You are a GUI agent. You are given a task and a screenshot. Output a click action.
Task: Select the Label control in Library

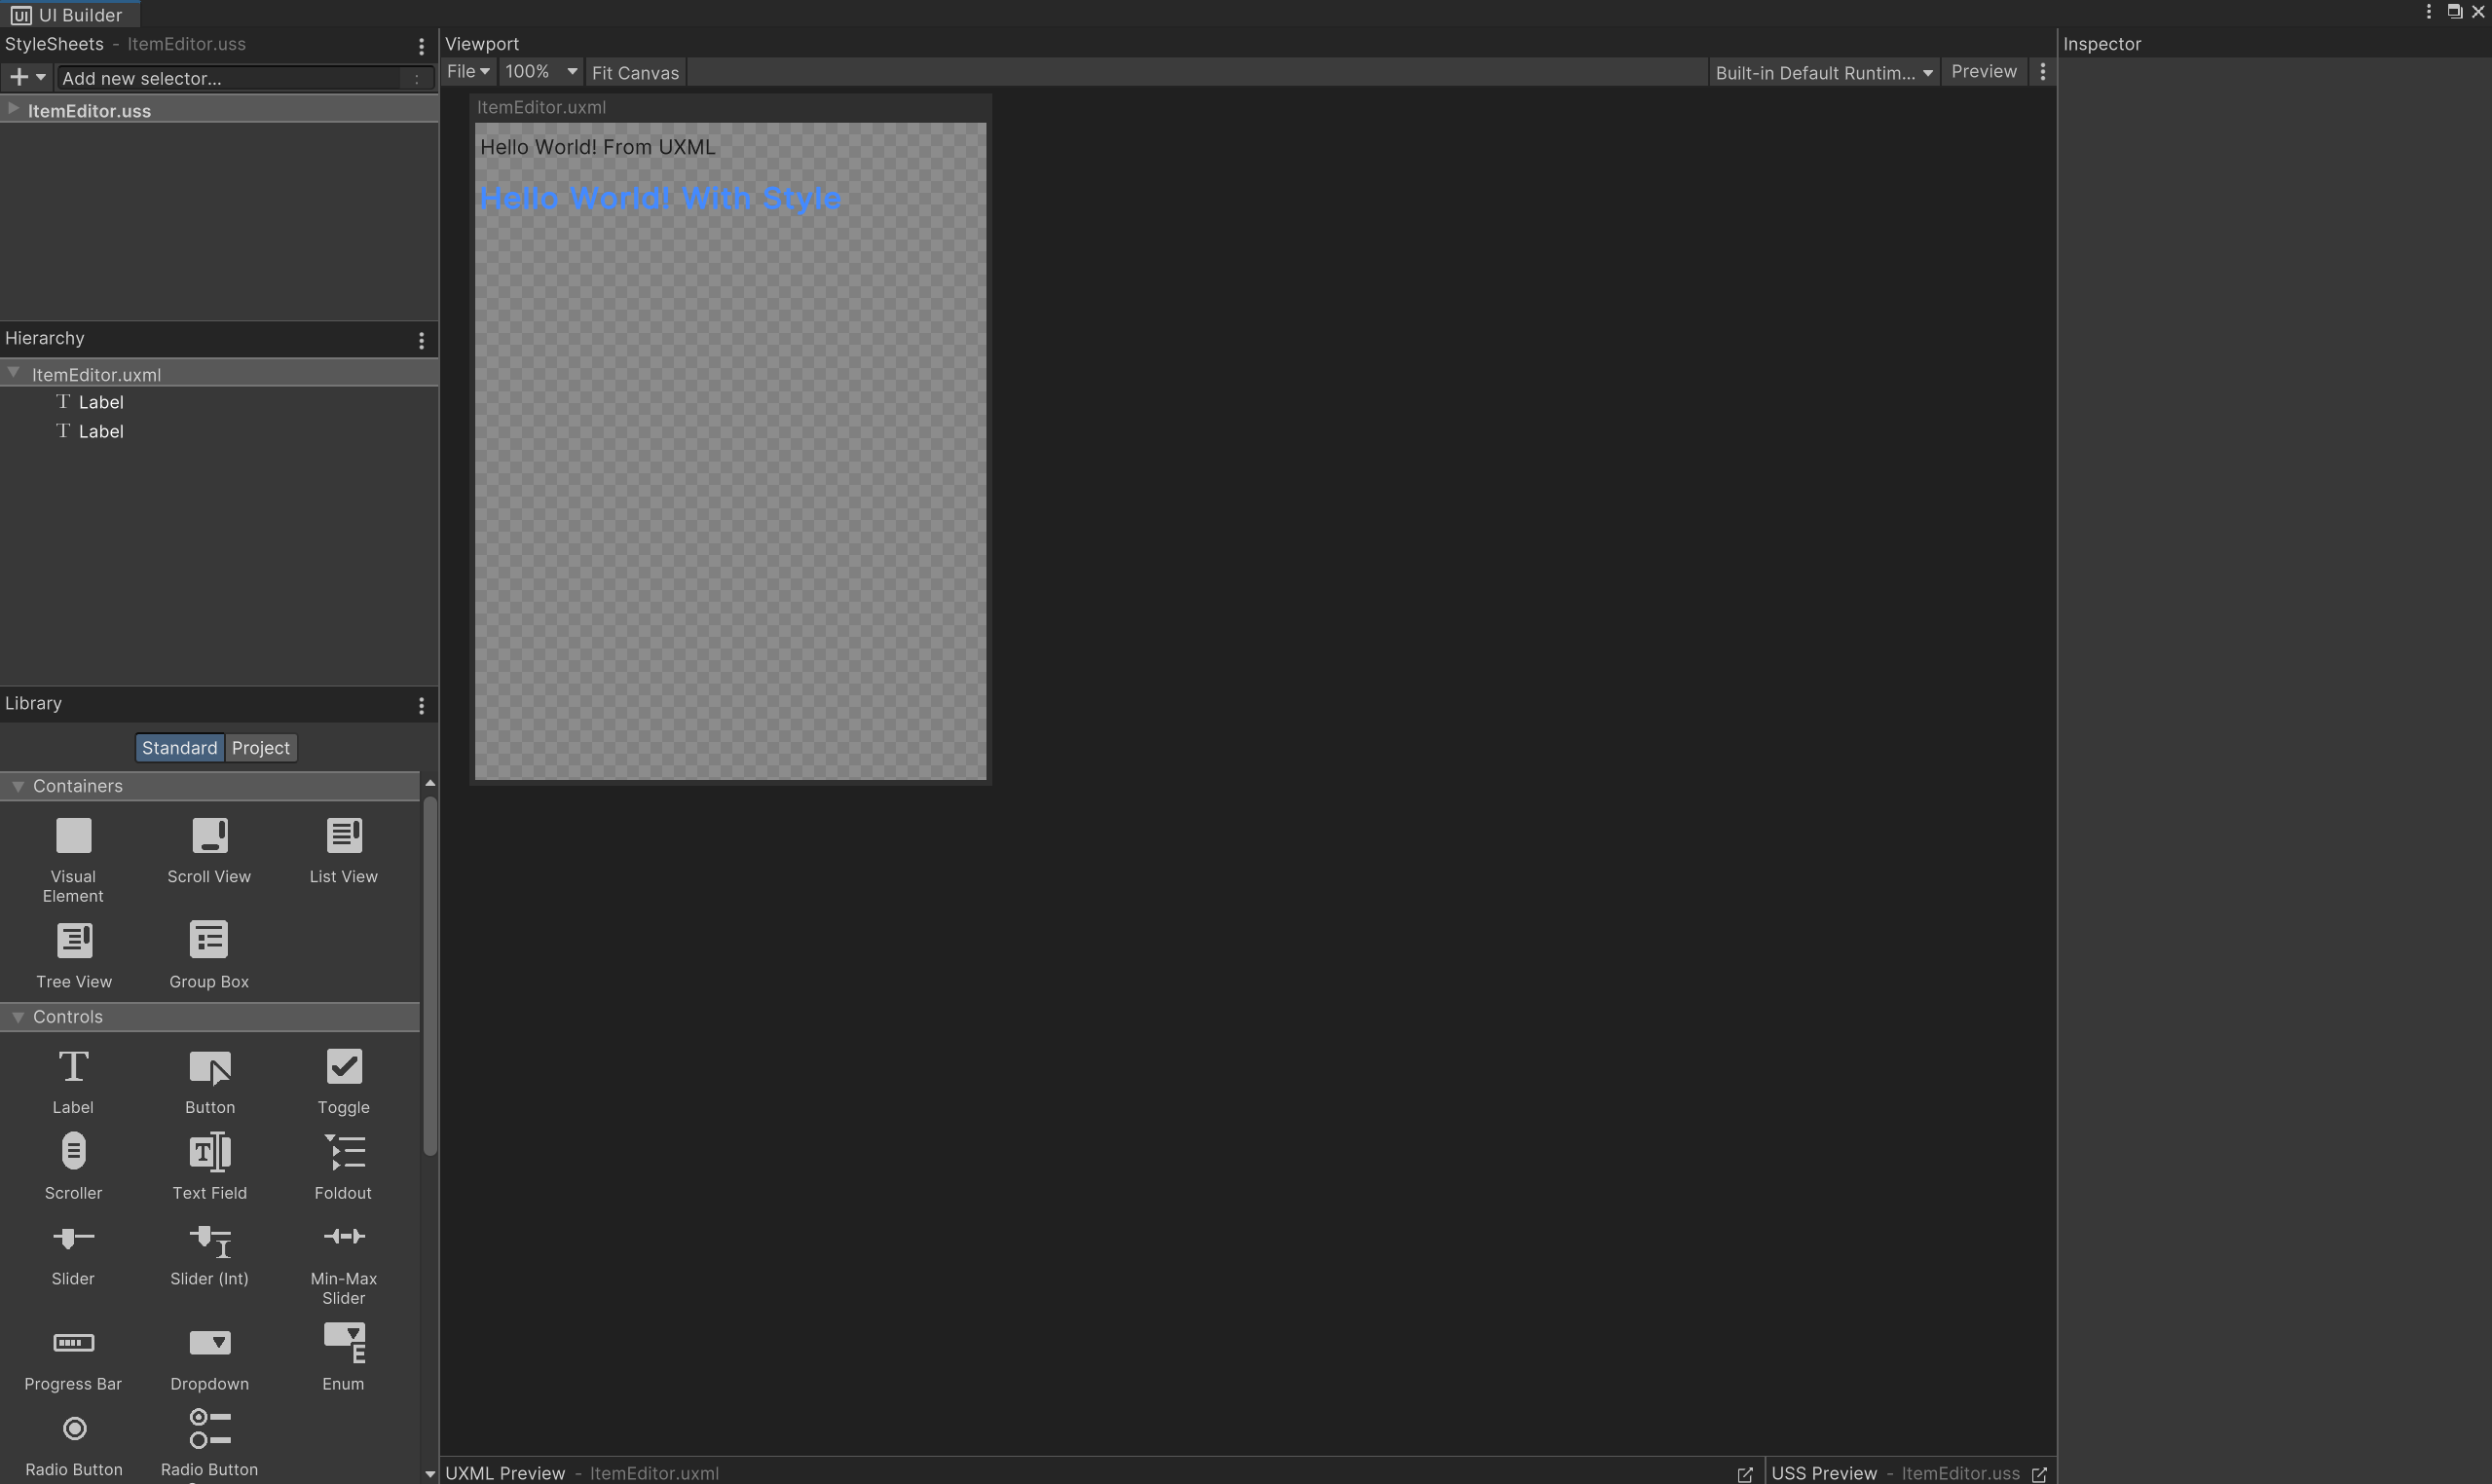73,1067
